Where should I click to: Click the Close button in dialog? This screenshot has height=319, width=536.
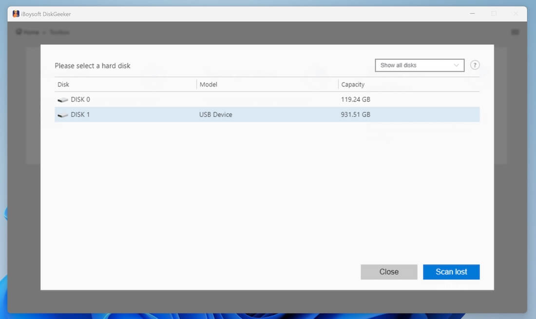tap(389, 272)
